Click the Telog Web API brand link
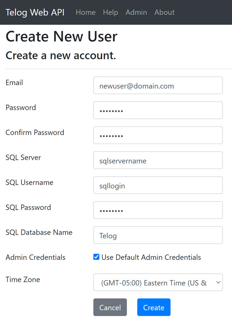The image size is (232, 319). click(x=35, y=12)
